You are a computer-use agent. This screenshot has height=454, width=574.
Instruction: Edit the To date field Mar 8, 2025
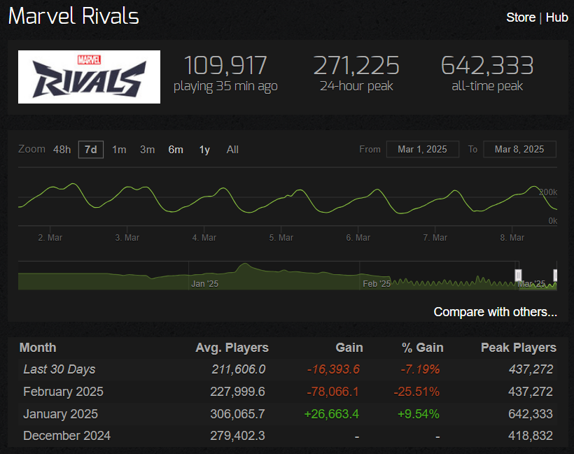[519, 149]
